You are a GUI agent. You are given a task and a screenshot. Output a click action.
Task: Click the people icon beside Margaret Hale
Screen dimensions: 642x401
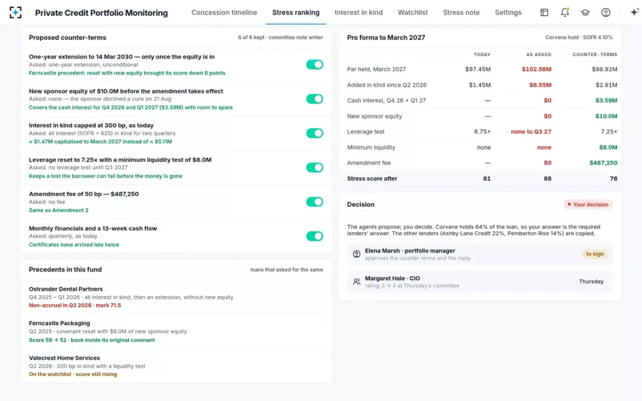pos(357,282)
